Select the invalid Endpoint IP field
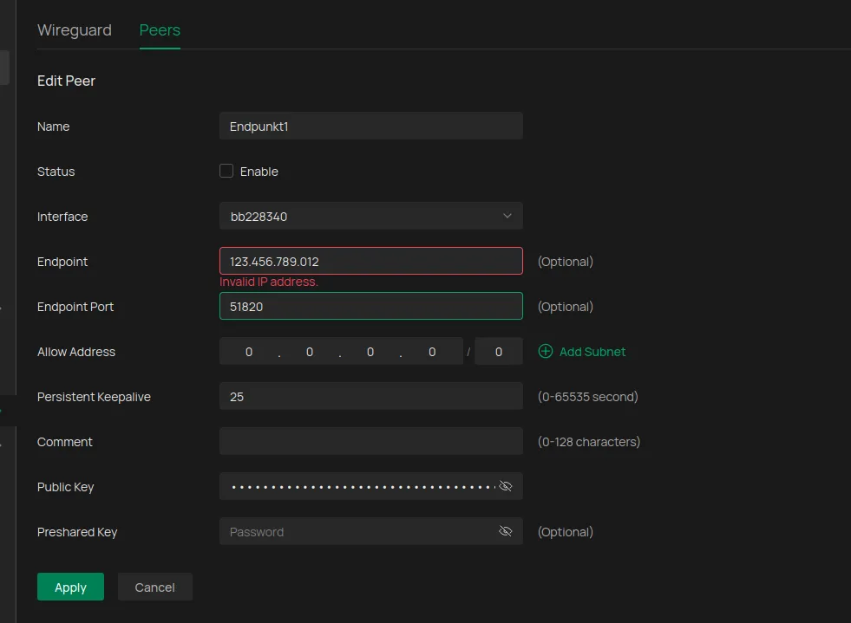This screenshot has height=623, width=851. pyautogui.click(x=370, y=261)
